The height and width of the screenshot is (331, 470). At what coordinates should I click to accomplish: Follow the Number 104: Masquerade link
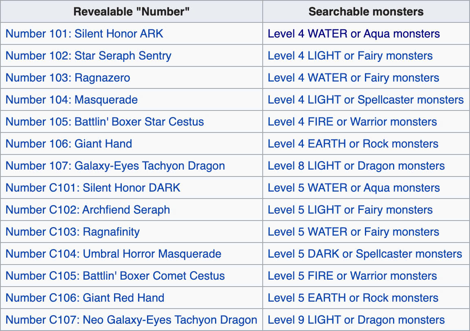click(72, 99)
